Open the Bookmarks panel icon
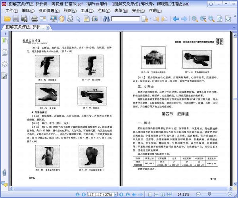 click(4, 41)
